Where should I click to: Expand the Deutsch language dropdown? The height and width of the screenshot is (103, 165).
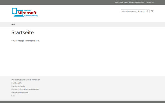150,2
